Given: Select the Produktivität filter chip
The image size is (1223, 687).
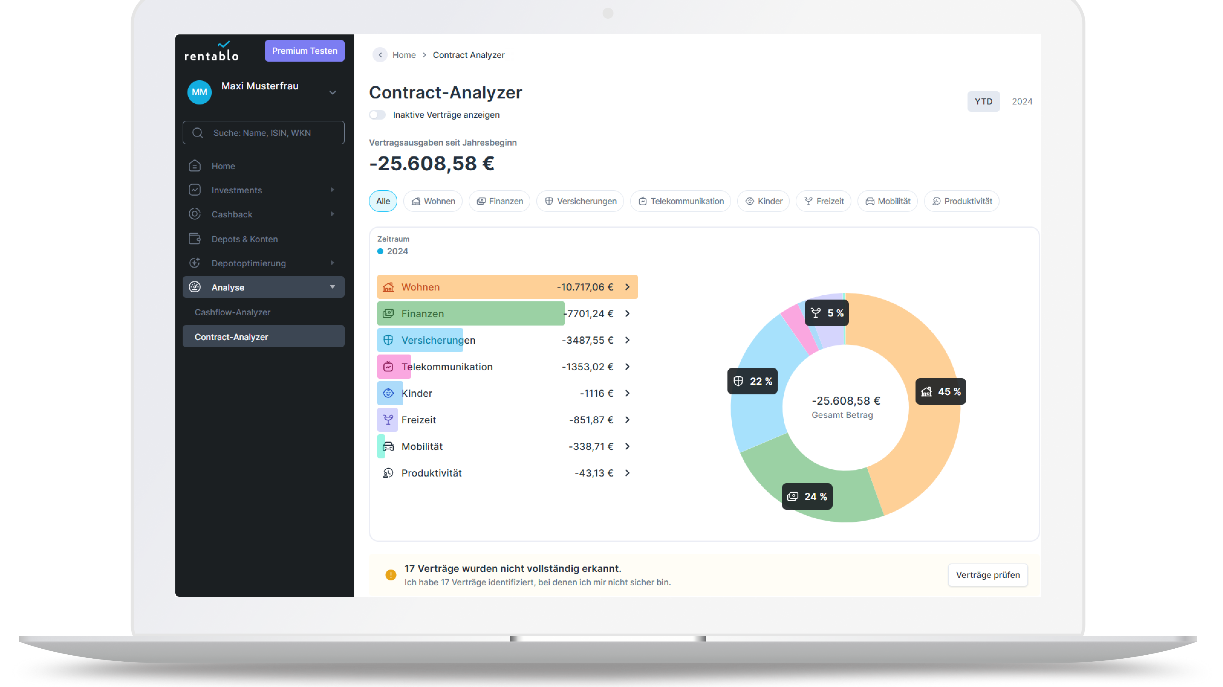Looking at the screenshot, I should 962,201.
